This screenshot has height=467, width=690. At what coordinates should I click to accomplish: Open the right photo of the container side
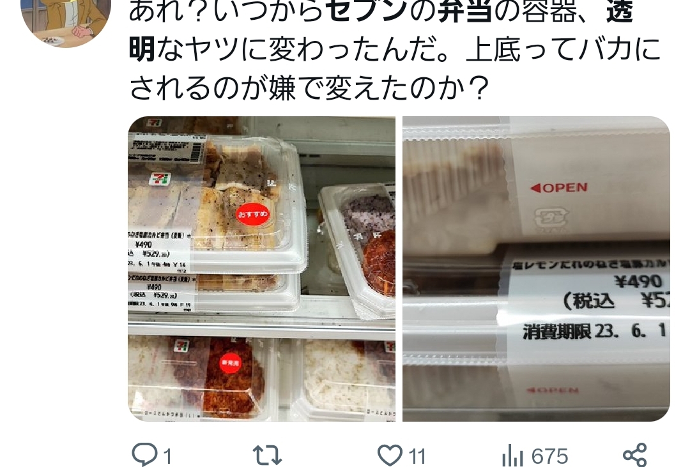click(x=536, y=268)
